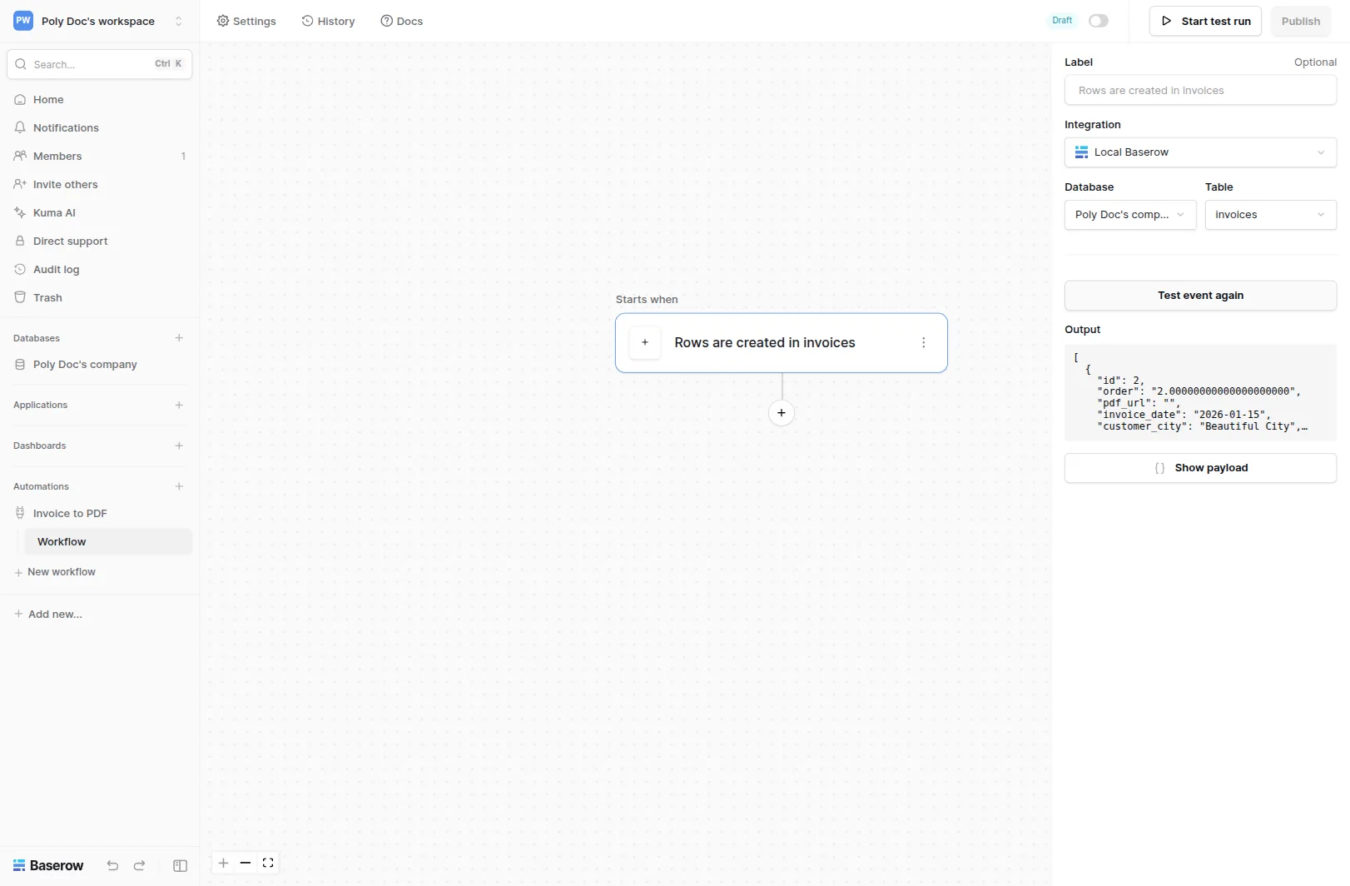
Task: Open the Docs link
Action: (x=402, y=21)
